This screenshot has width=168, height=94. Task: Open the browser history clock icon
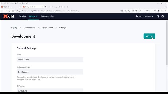tap(129, 11)
